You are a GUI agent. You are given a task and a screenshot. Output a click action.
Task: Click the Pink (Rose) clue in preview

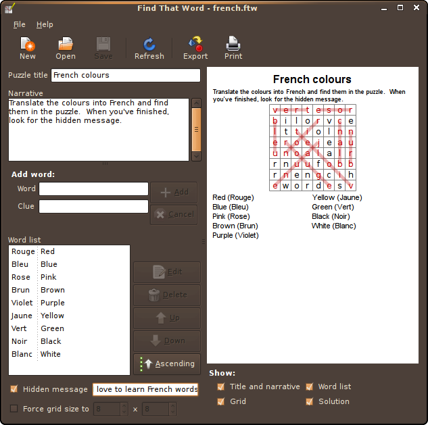(x=231, y=216)
